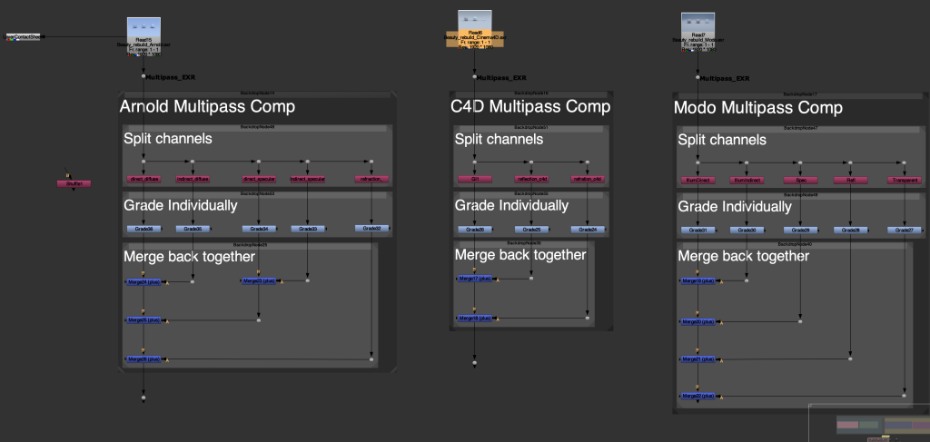Select the indirect_diffuse shuffle node
The image size is (930, 442).
coord(193,179)
